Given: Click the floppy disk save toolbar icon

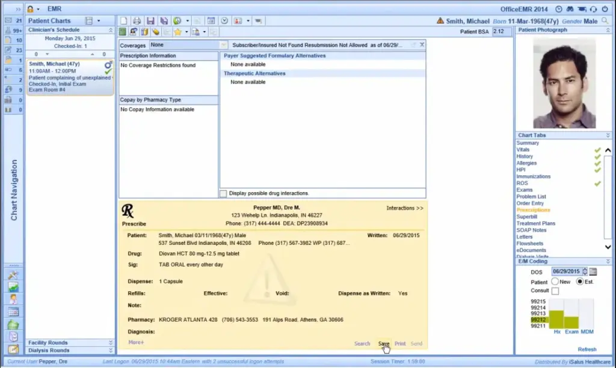Looking at the screenshot, I should [150, 21].
